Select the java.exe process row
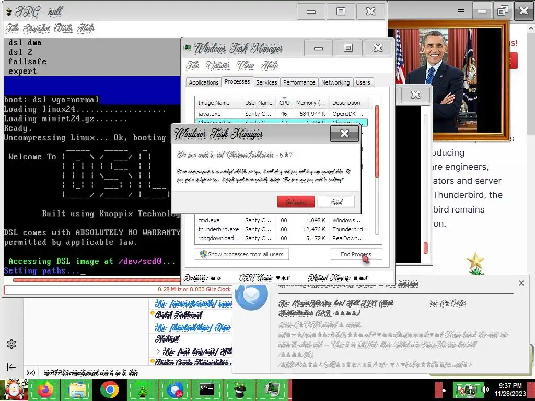535x401 pixels. [282, 114]
